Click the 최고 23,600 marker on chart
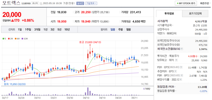The image size is (212, 100). tap(90, 42)
